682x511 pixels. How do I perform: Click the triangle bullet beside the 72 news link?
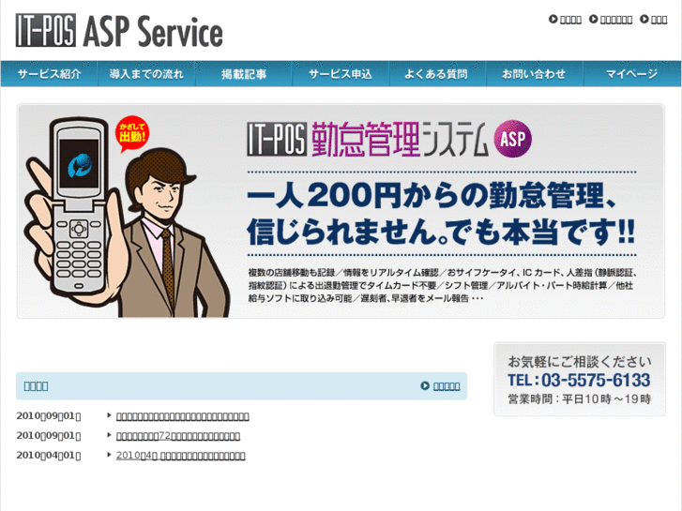click(109, 435)
